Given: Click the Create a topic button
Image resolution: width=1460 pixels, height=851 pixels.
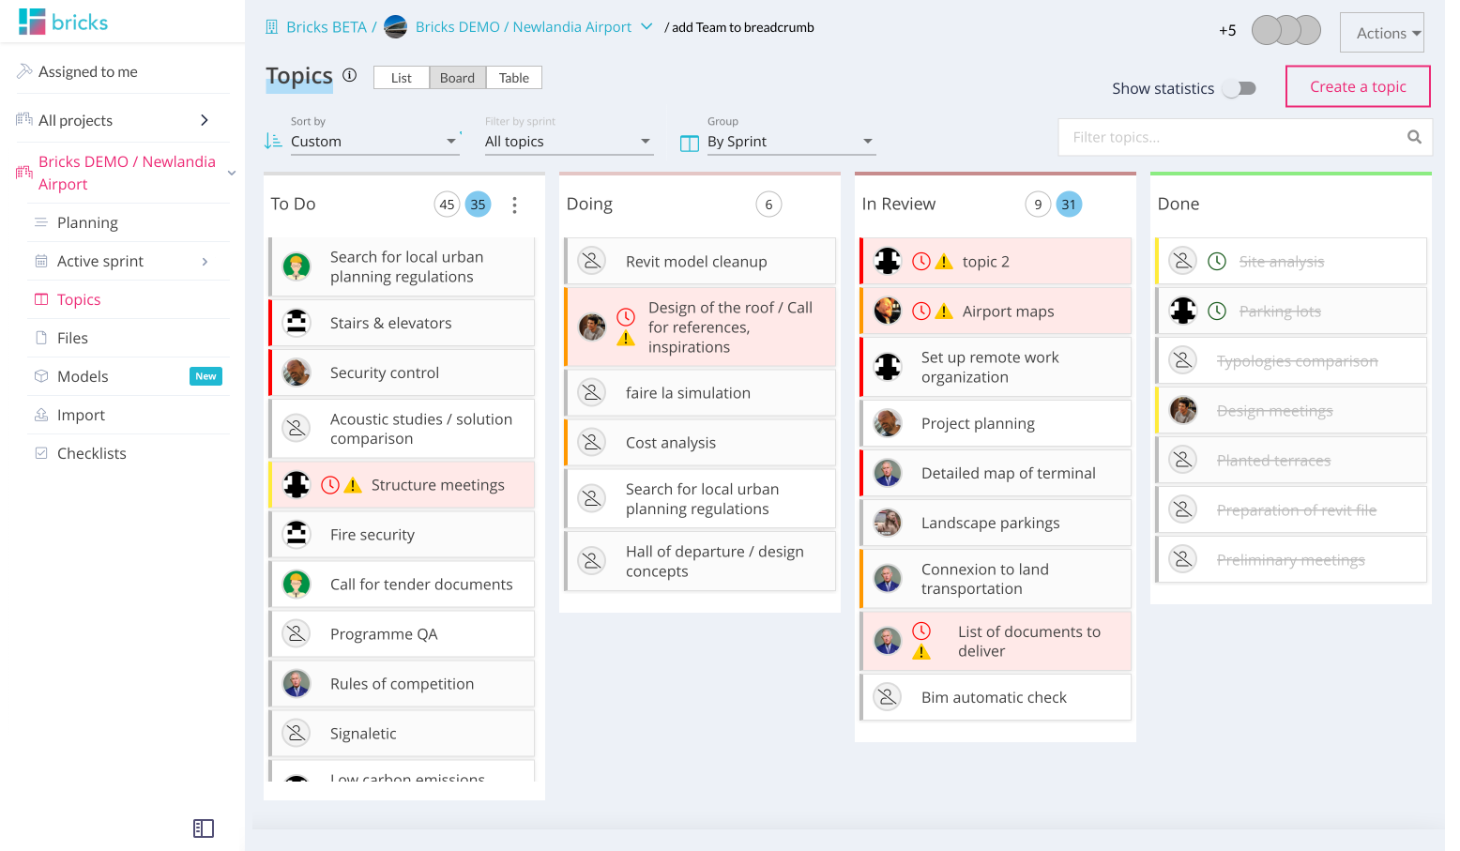Looking at the screenshot, I should 1357,86.
